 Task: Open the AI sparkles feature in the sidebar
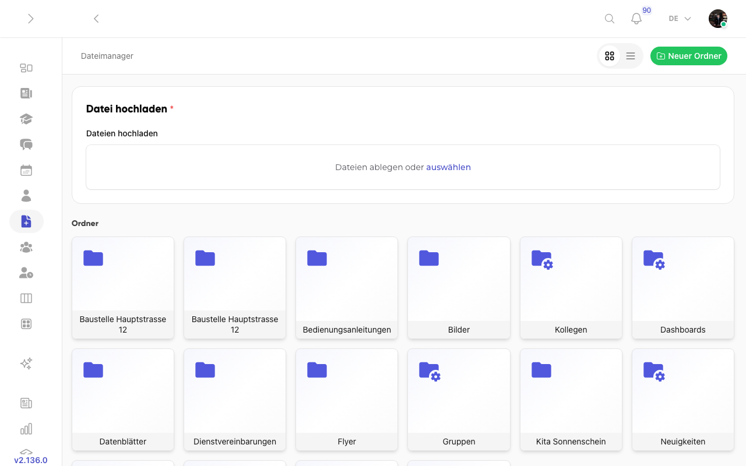point(26,363)
